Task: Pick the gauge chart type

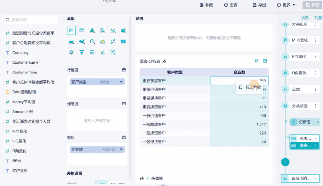Action: (92, 42)
